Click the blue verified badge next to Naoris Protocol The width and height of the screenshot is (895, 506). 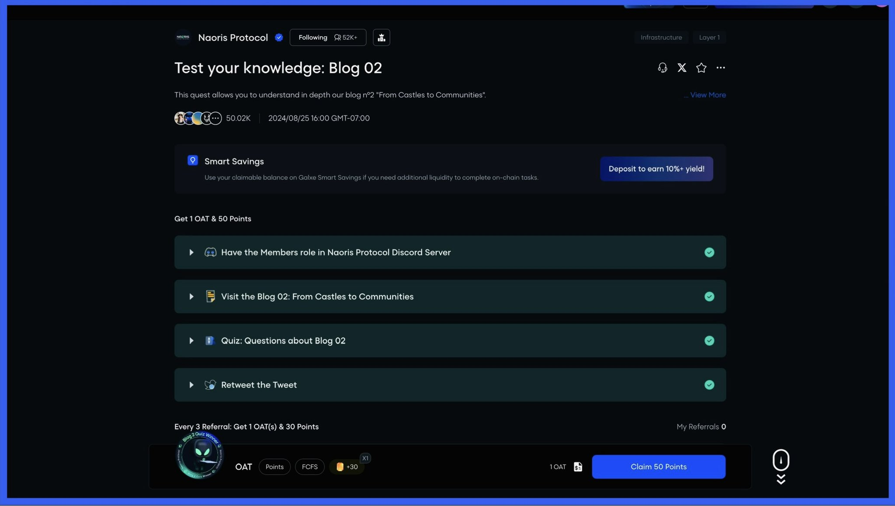[x=279, y=38]
